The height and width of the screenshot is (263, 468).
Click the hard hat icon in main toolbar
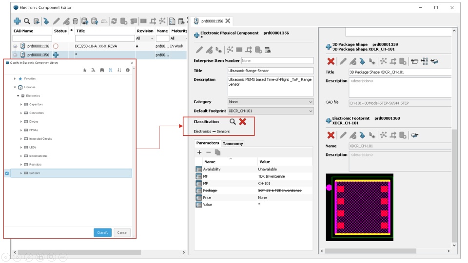pyautogui.click(x=104, y=21)
